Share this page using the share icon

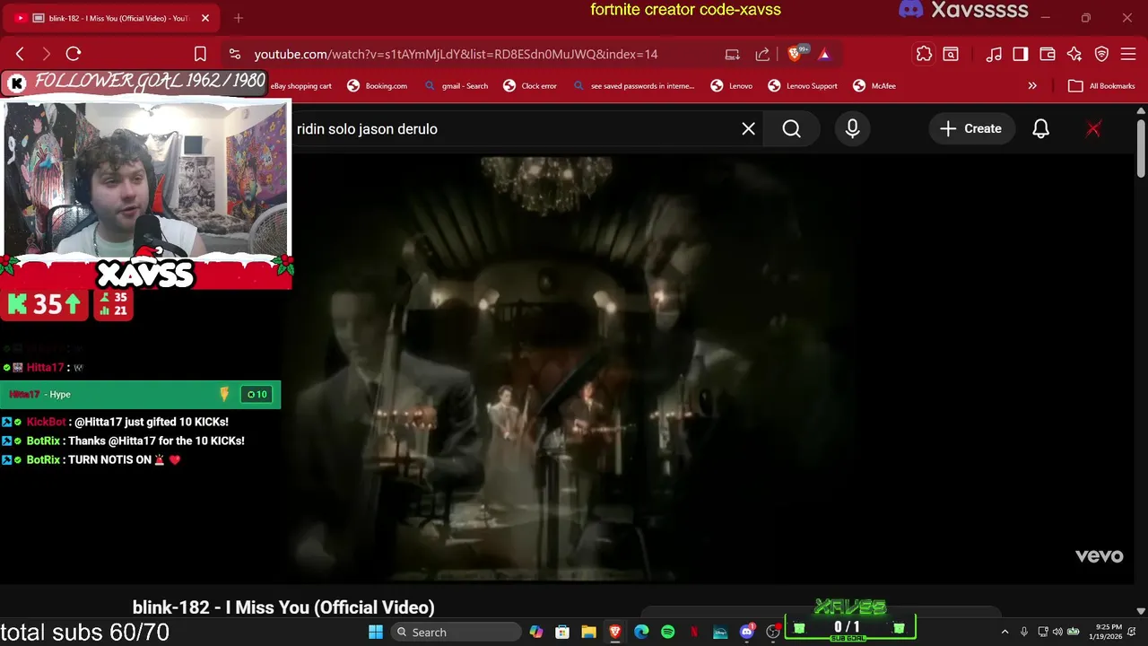pos(762,54)
